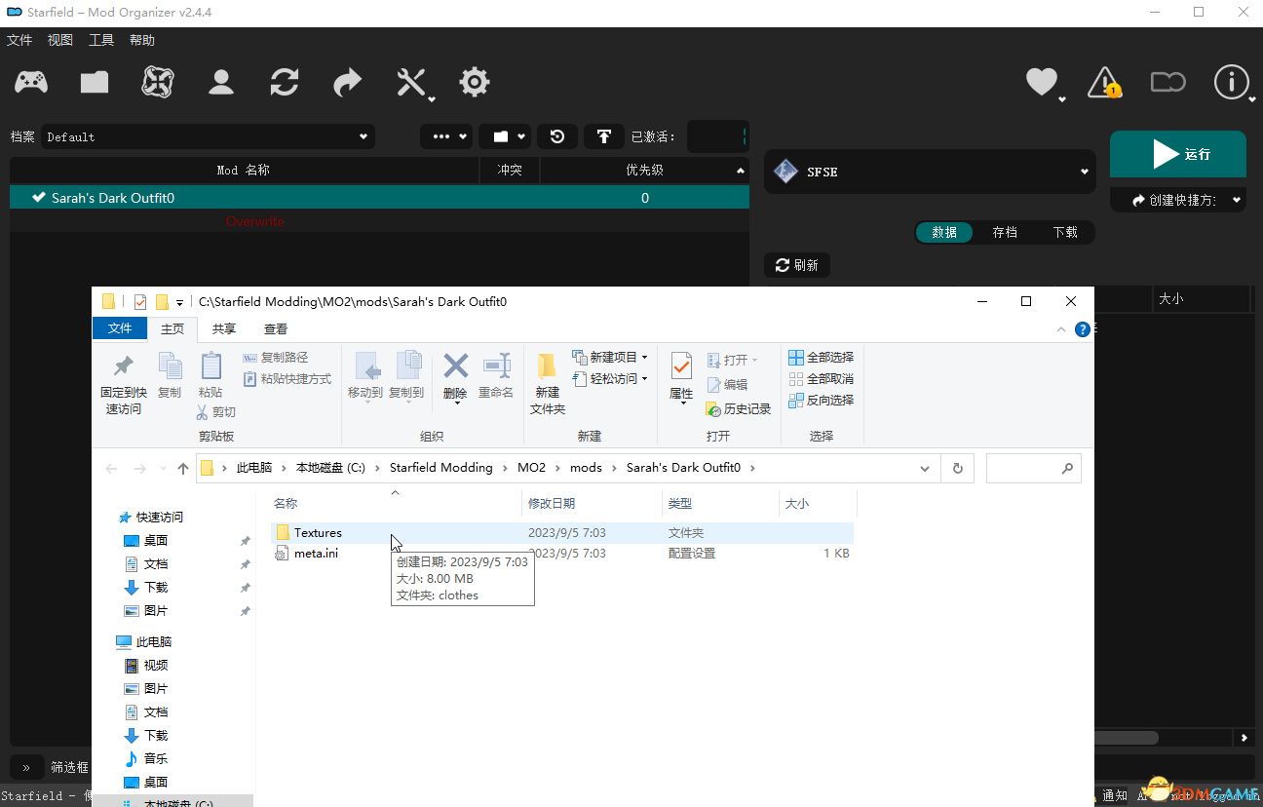The image size is (1263, 807).
Task: Click Copy path (复制路径) in the ribbon
Action: pyautogui.click(x=276, y=358)
